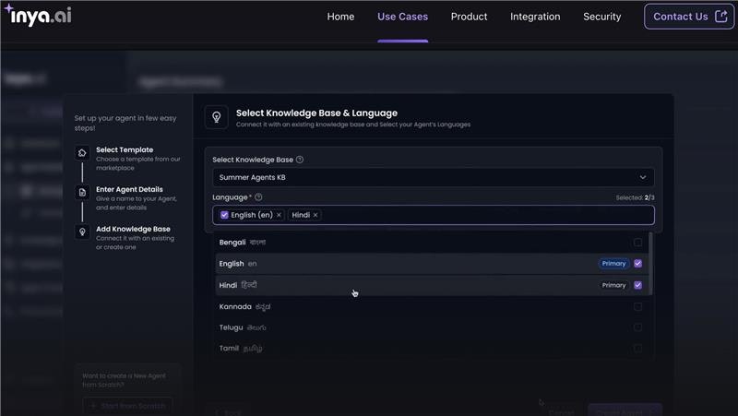Open the Integration nav item
The image size is (738, 416).
[x=535, y=17]
